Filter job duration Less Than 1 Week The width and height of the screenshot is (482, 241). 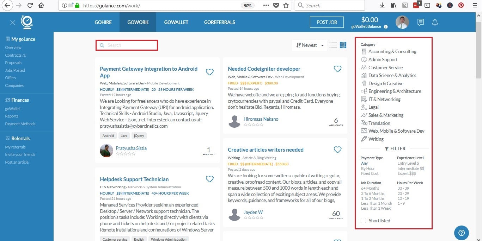coord(376,208)
